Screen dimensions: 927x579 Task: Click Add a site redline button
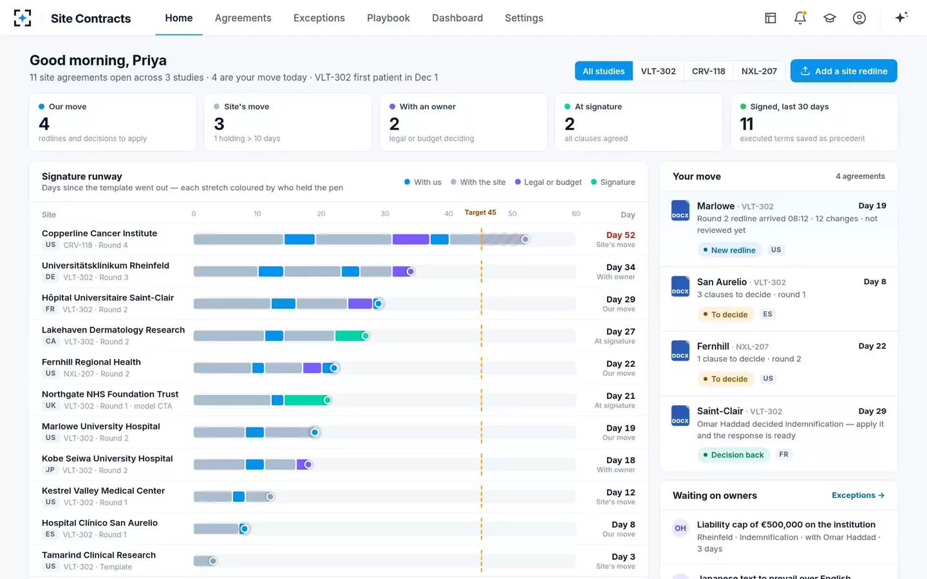[x=844, y=71]
